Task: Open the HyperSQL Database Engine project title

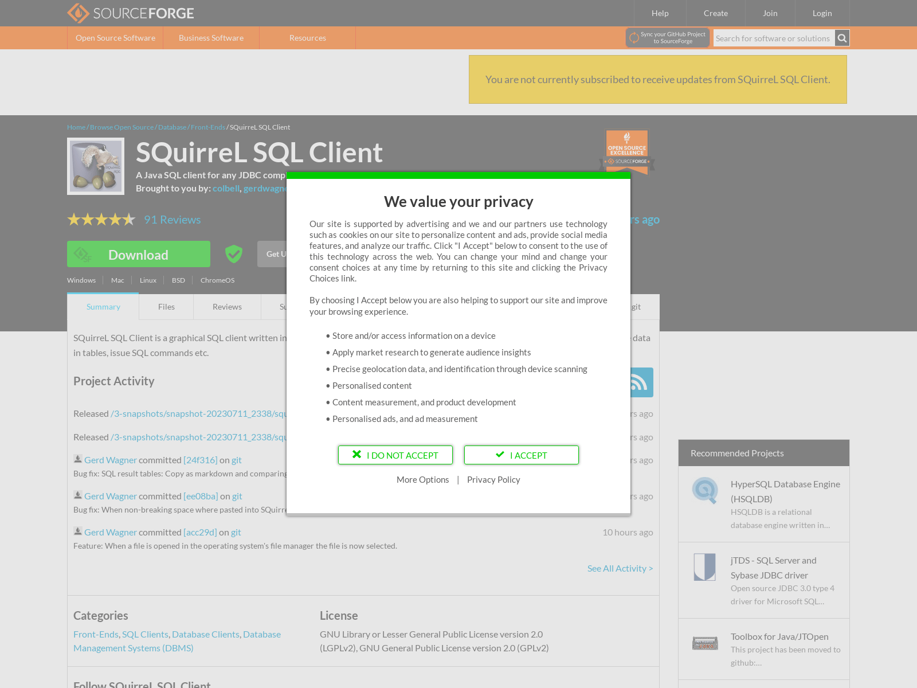Action: pyautogui.click(x=785, y=491)
